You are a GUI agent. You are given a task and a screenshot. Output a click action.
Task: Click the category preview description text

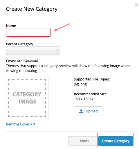[68, 68]
